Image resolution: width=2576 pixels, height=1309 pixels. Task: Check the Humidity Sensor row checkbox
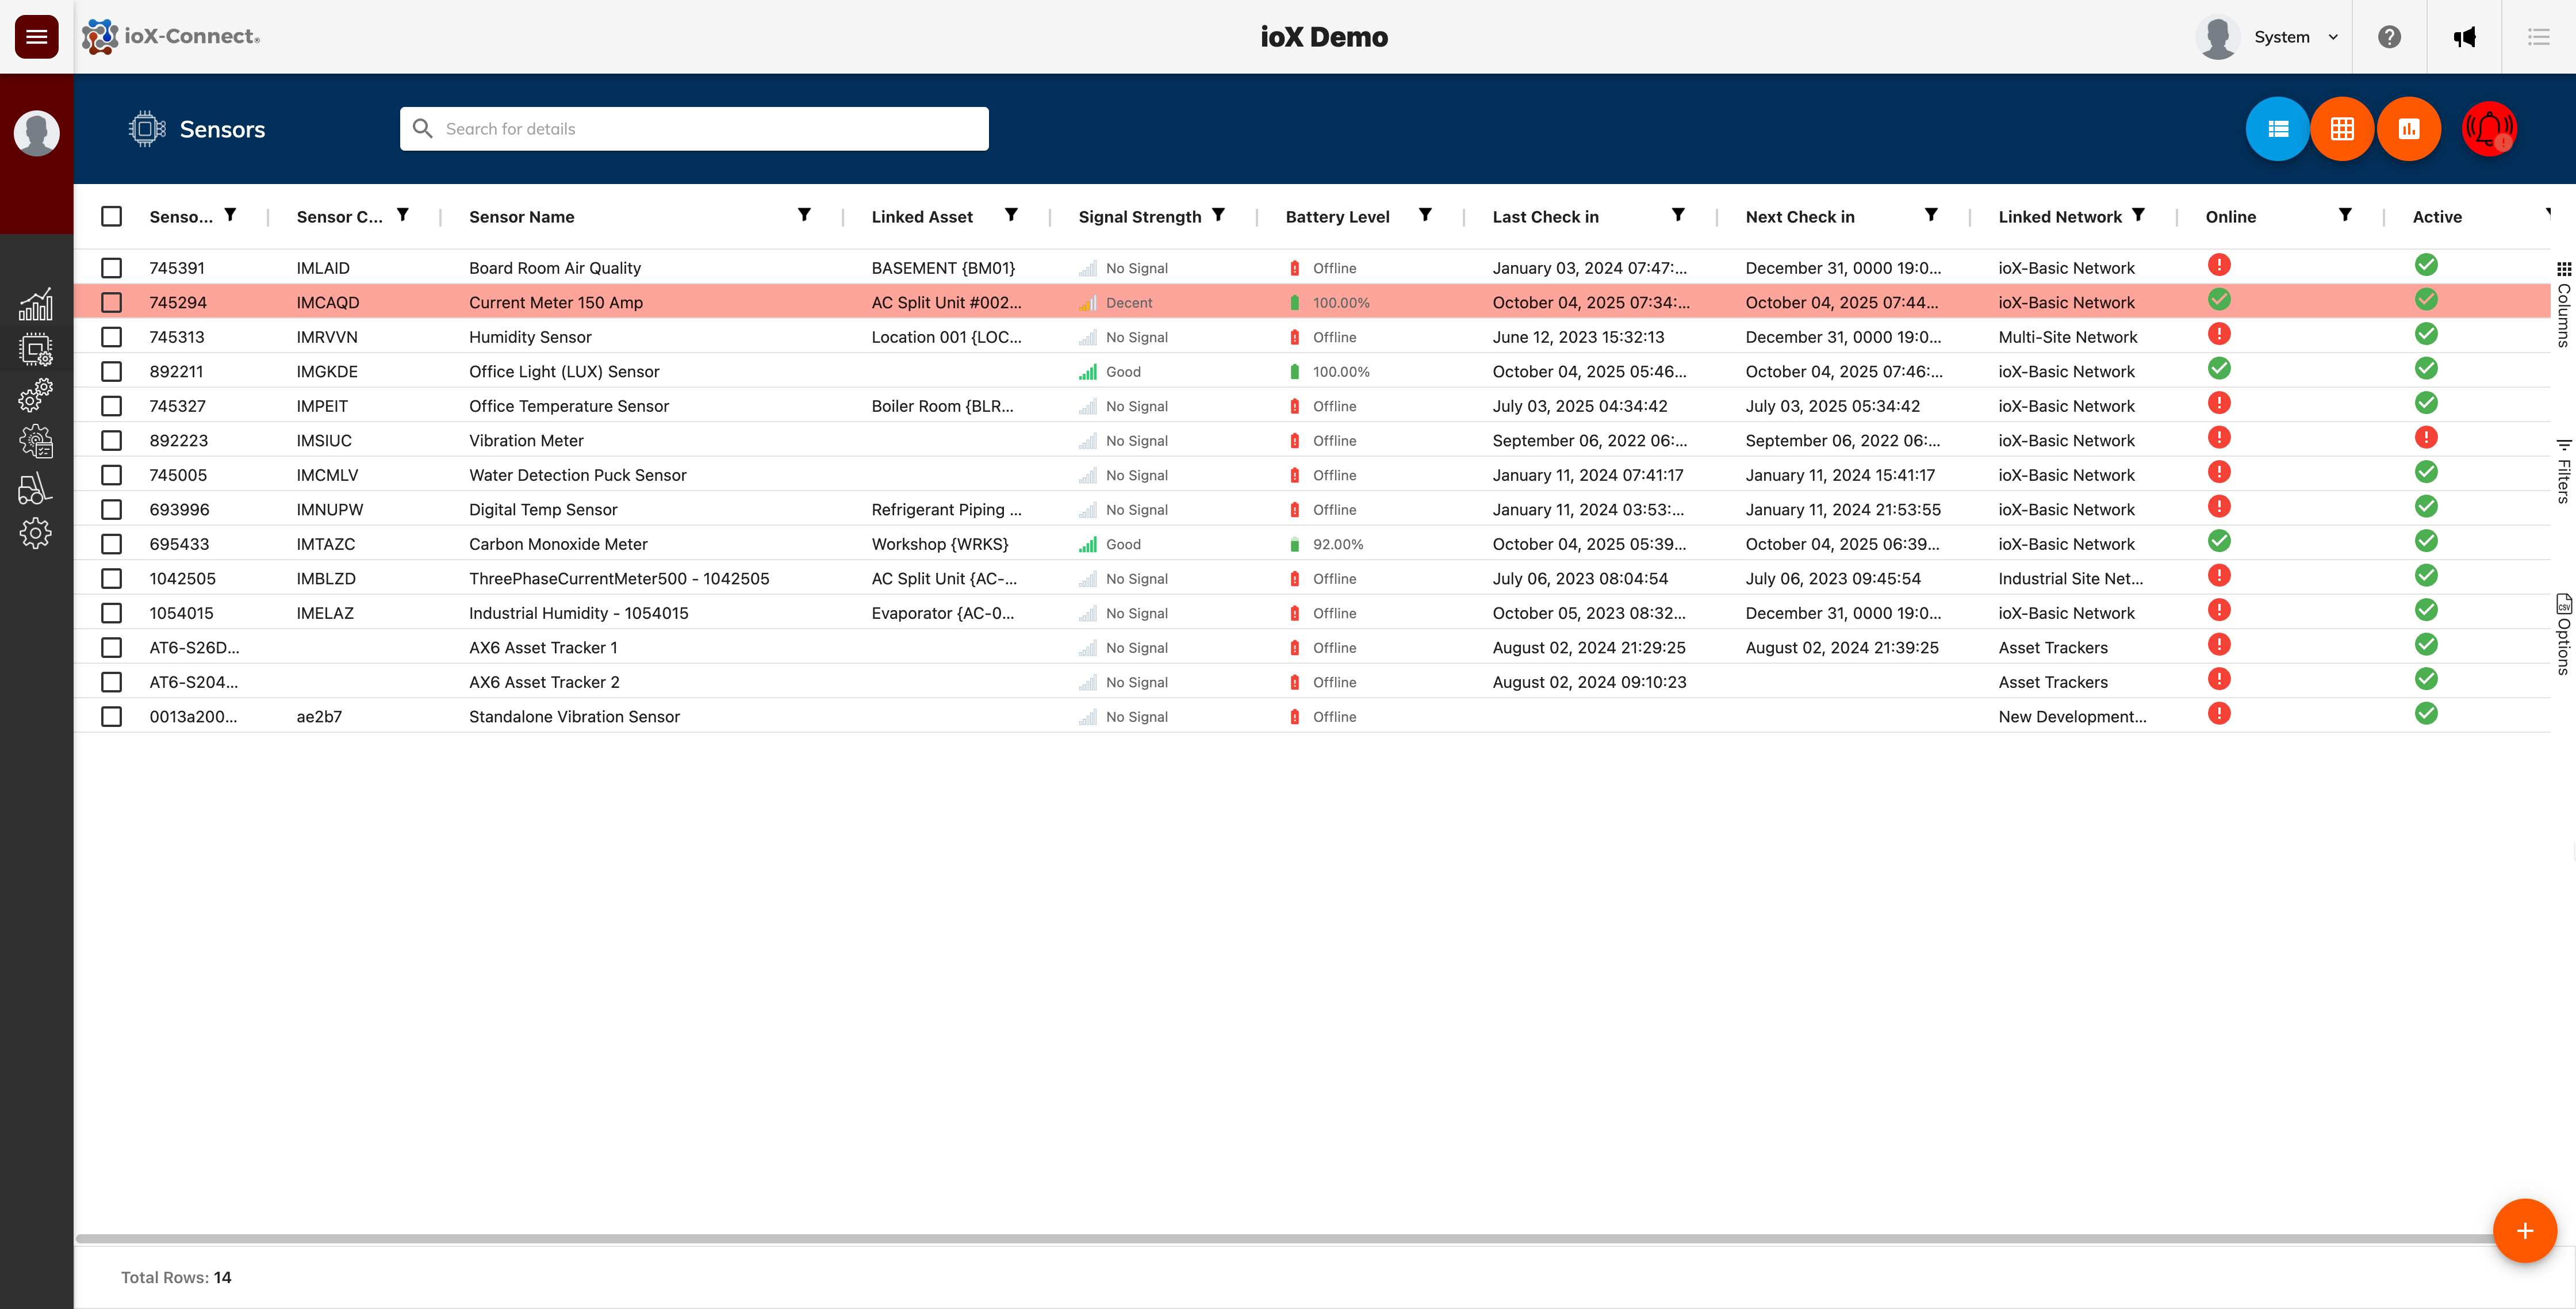pyautogui.click(x=112, y=337)
